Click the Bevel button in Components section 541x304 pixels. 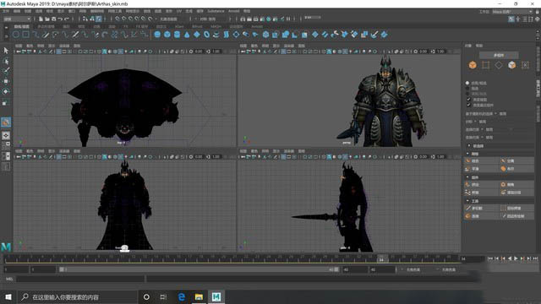(516, 184)
